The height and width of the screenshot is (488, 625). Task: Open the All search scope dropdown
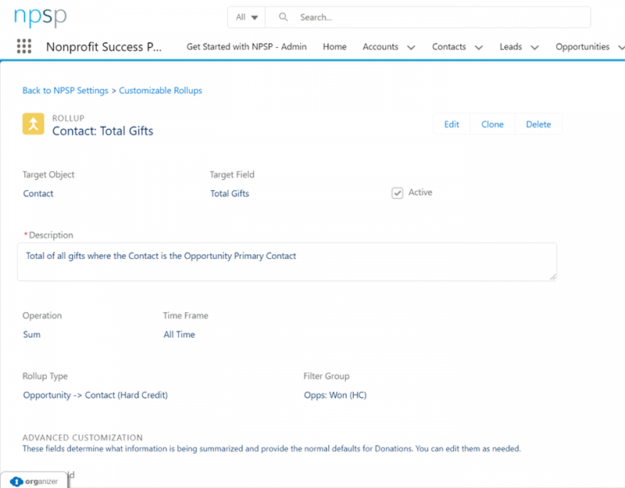[x=247, y=17]
